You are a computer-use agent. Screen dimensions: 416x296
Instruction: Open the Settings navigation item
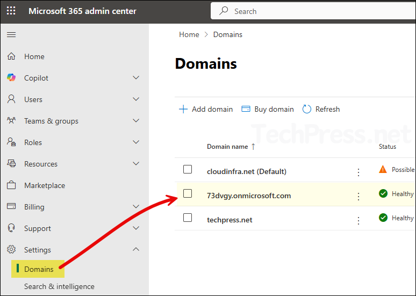(38, 250)
